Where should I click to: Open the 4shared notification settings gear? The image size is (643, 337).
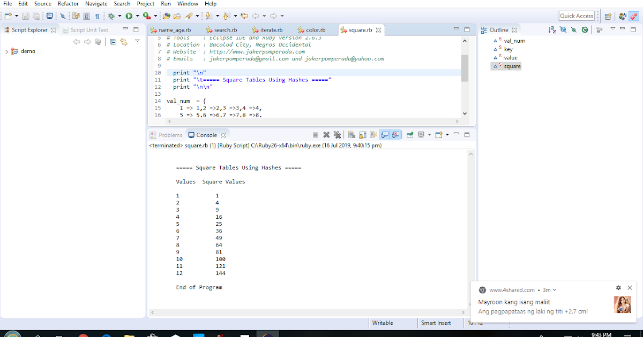619,288
